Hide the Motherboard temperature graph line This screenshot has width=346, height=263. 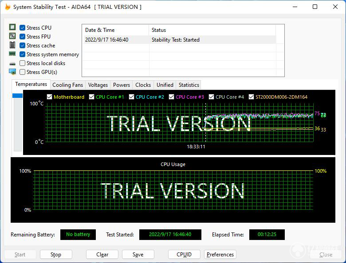(49, 97)
